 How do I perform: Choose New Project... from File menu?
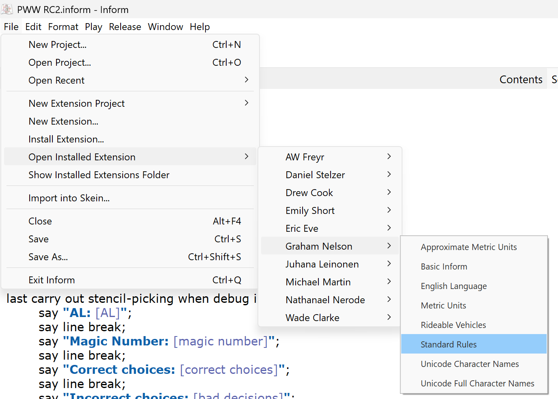point(130,45)
